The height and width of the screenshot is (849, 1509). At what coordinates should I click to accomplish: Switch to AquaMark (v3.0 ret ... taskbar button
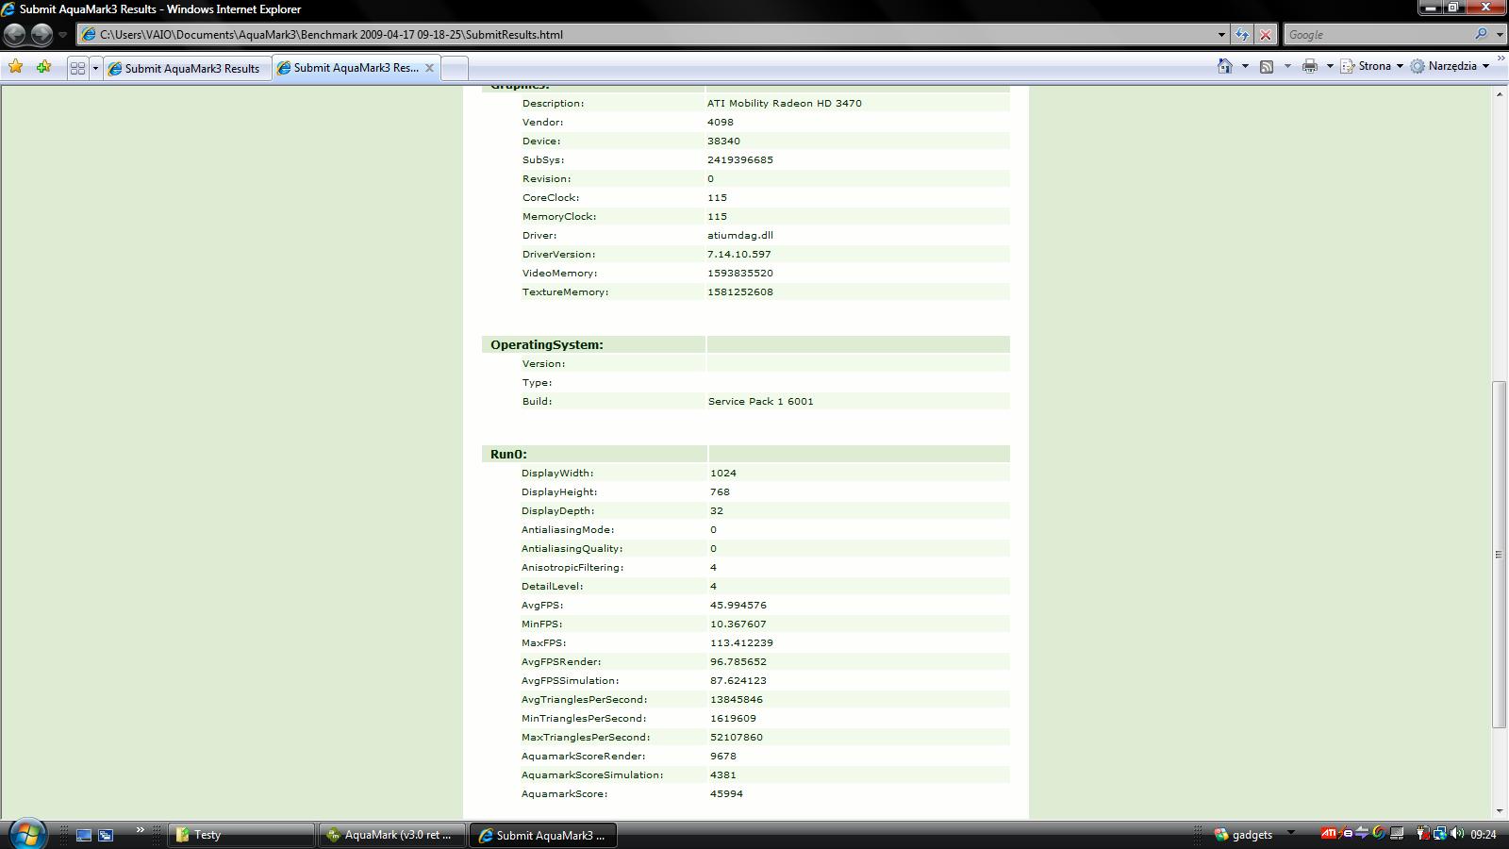pos(391,835)
